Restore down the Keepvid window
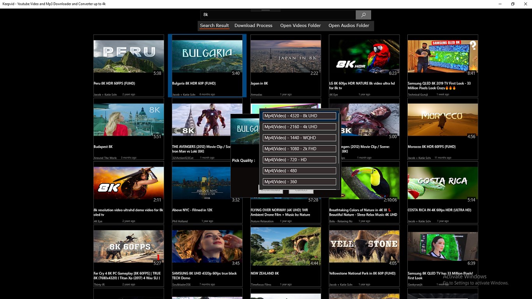Image resolution: width=532 pixels, height=299 pixels. [513, 4]
